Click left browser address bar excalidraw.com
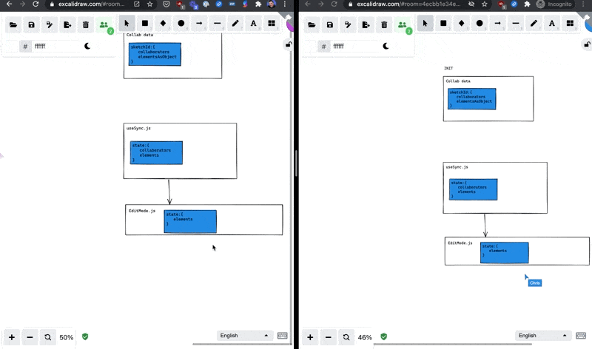 click(x=91, y=4)
